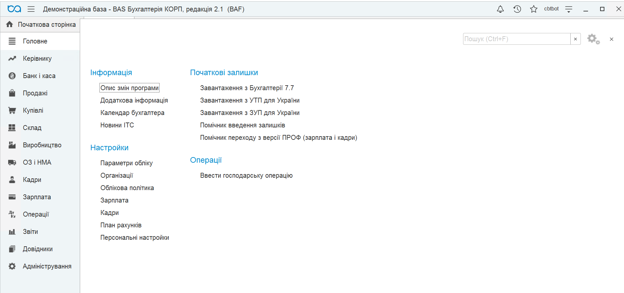The height and width of the screenshot is (293, 624).
Task: Open Організації list
Action: 117,175
